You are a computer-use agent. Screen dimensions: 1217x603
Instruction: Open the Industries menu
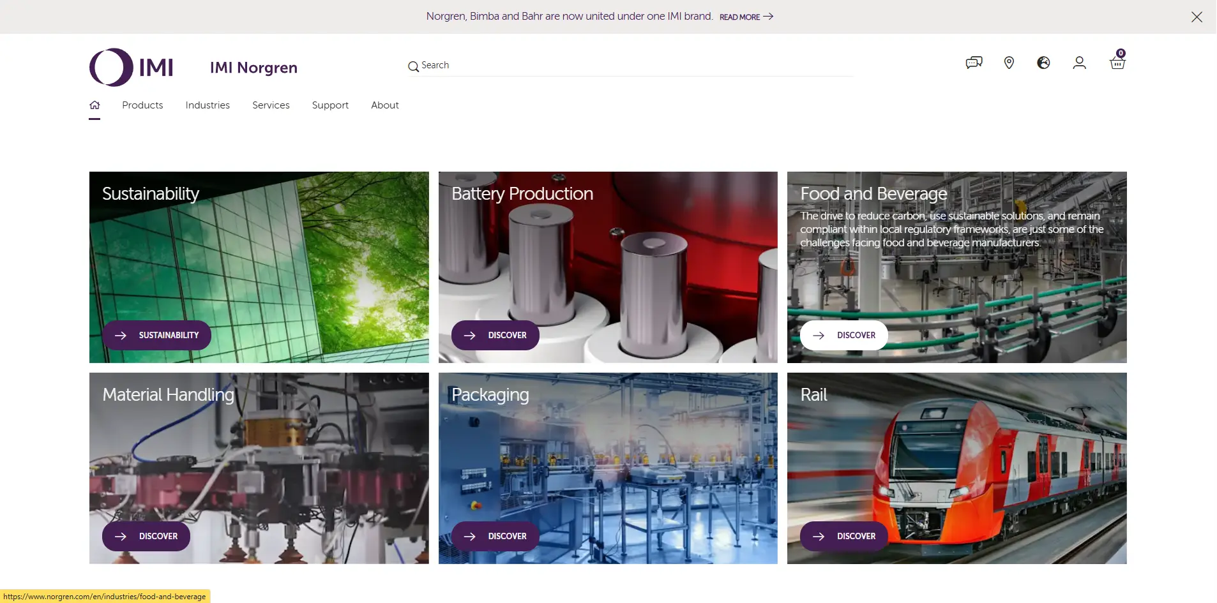tap(208, 105)
